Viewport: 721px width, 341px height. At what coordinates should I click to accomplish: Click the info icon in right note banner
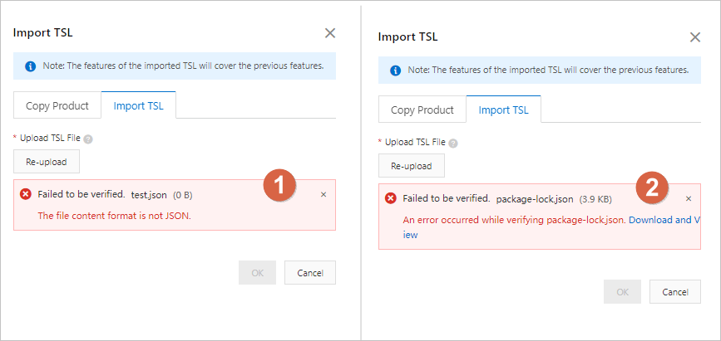(x=396, y=70)
